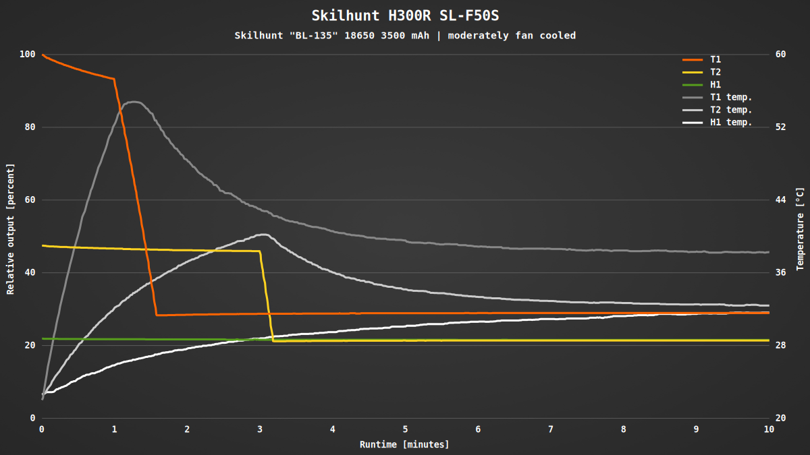The width and height of the screenshot is (810, 455).
Task: Click the yellow T2 legend line swatch
Action: [x=693, y=72]
